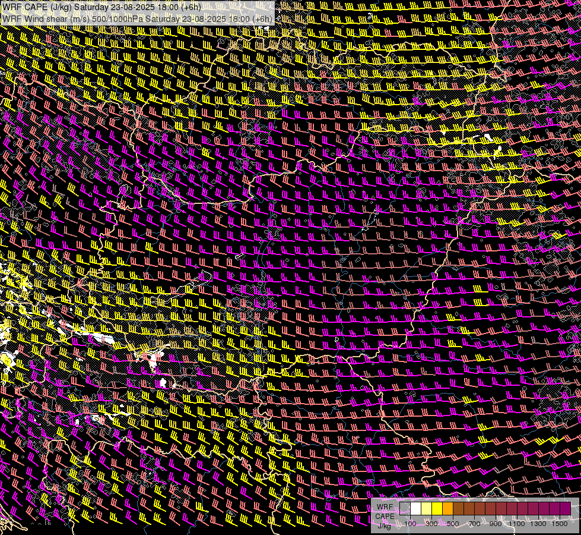This screenshot has width=581, height=535.
Task: Click the '1500' legend tick label
Action: (560, 524)
